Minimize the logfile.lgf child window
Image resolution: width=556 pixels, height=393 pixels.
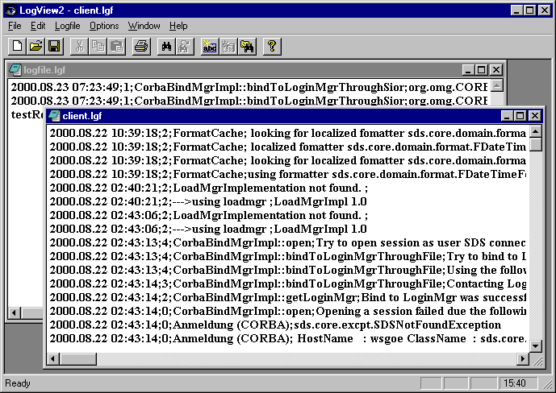pos(468,70)
